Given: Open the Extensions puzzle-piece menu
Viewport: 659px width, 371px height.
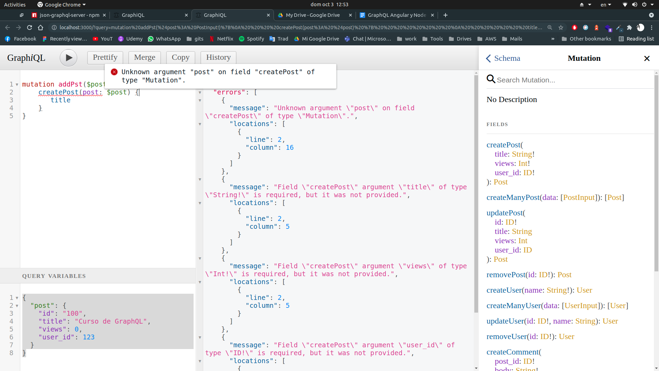Looking at the screenshot, I should coord(629,27).
